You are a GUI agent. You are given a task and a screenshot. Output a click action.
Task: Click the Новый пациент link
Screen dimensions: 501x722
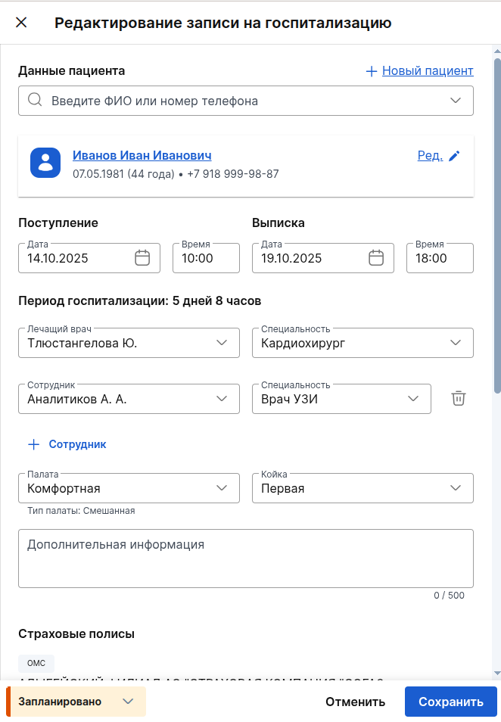427,70
